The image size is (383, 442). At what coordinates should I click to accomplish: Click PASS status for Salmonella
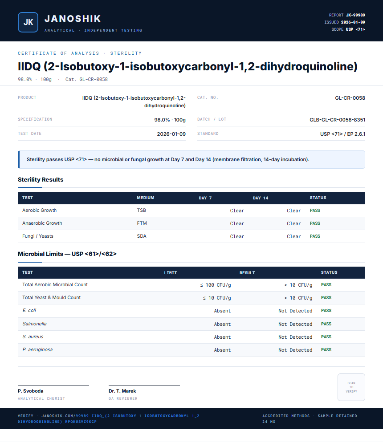[x=326, y=324]
